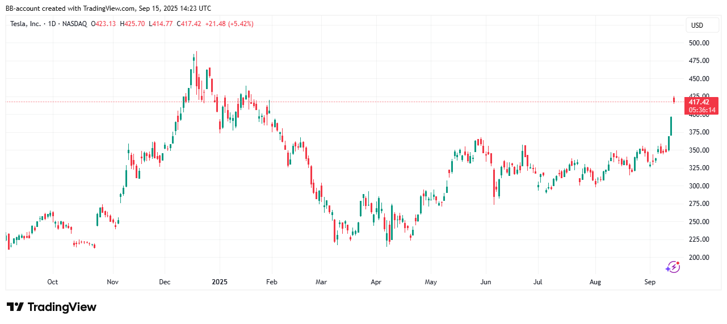
Task: Click the Aug label on time axis
Action: [595, 282]
